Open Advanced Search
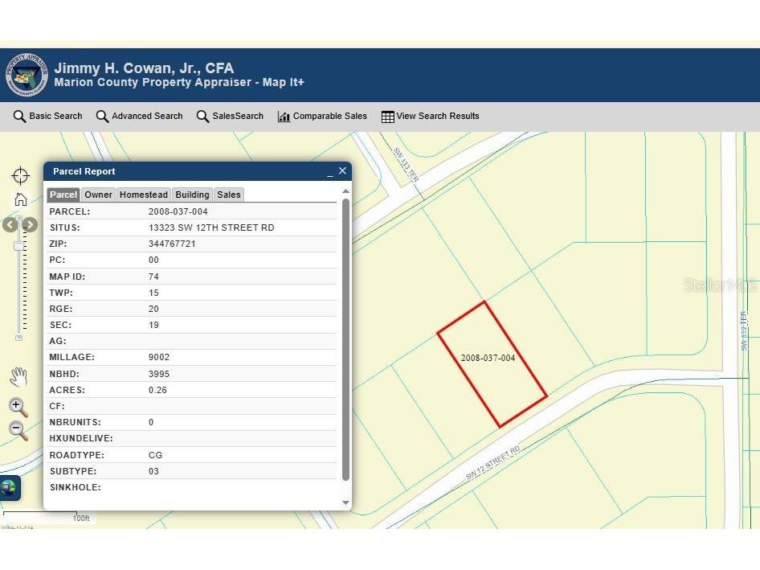This screenshot has width=760, height=570. click(x=139, y=117)
